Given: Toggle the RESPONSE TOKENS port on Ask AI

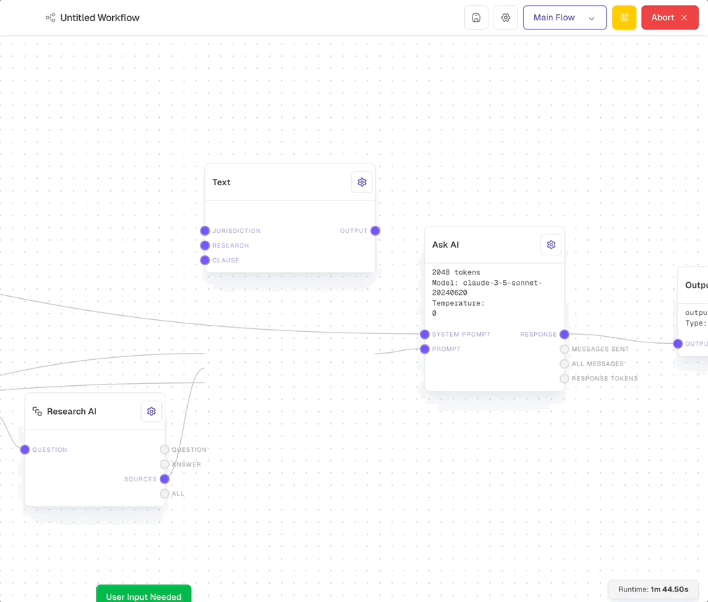Looking at the screenshot, I should [564, 378].
